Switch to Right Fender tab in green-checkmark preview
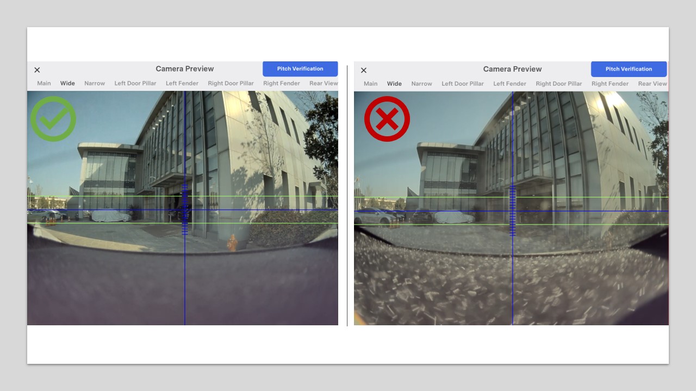The width and height of the screenshot is (696, 391). (x=281, y=84)
